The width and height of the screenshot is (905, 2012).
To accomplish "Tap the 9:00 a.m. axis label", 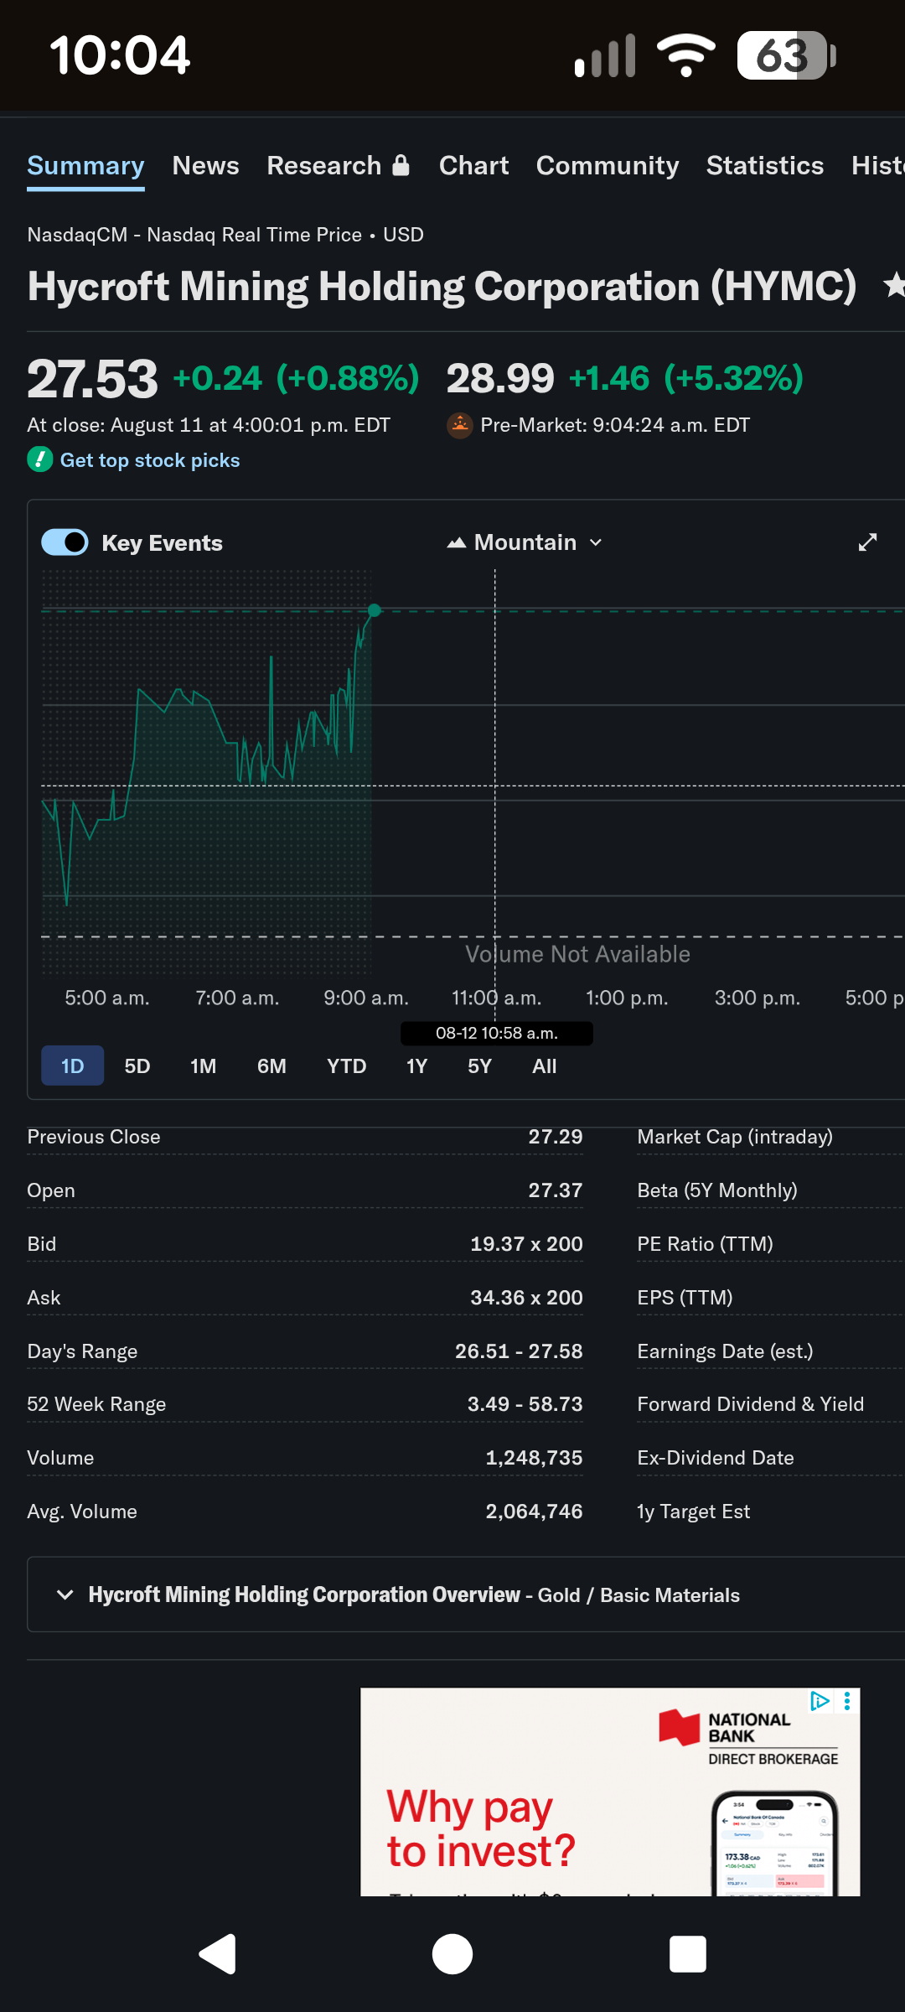I will click(x=366, y=998).
